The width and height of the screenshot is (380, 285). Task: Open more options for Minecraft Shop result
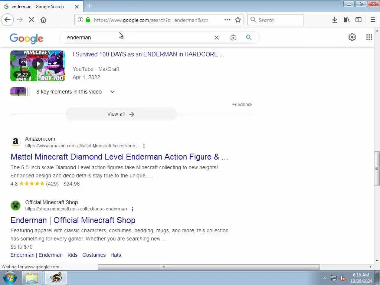(132, 209)
